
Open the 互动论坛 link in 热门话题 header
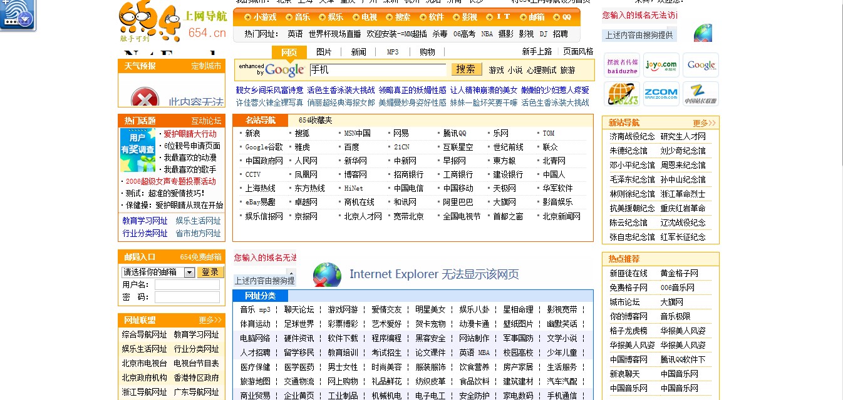[x=206, y=121]
